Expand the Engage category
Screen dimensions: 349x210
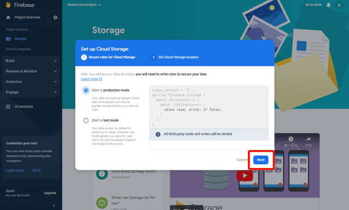click(x=31, y=92)
